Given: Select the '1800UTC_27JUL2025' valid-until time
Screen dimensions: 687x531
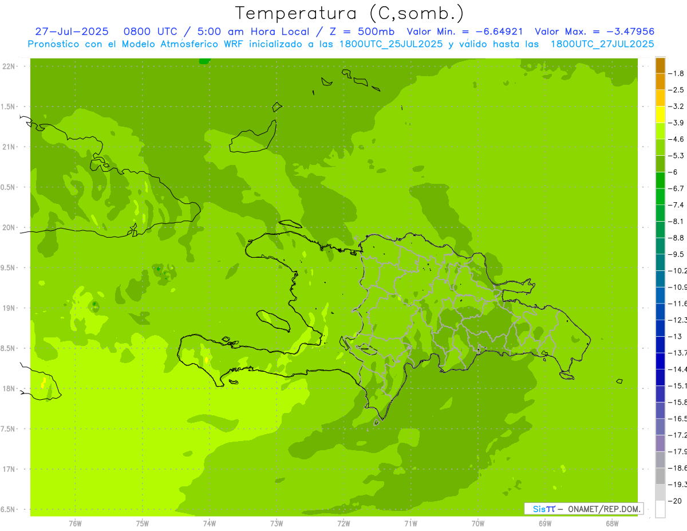Looking at the screenshot, I should coord(602,44).
